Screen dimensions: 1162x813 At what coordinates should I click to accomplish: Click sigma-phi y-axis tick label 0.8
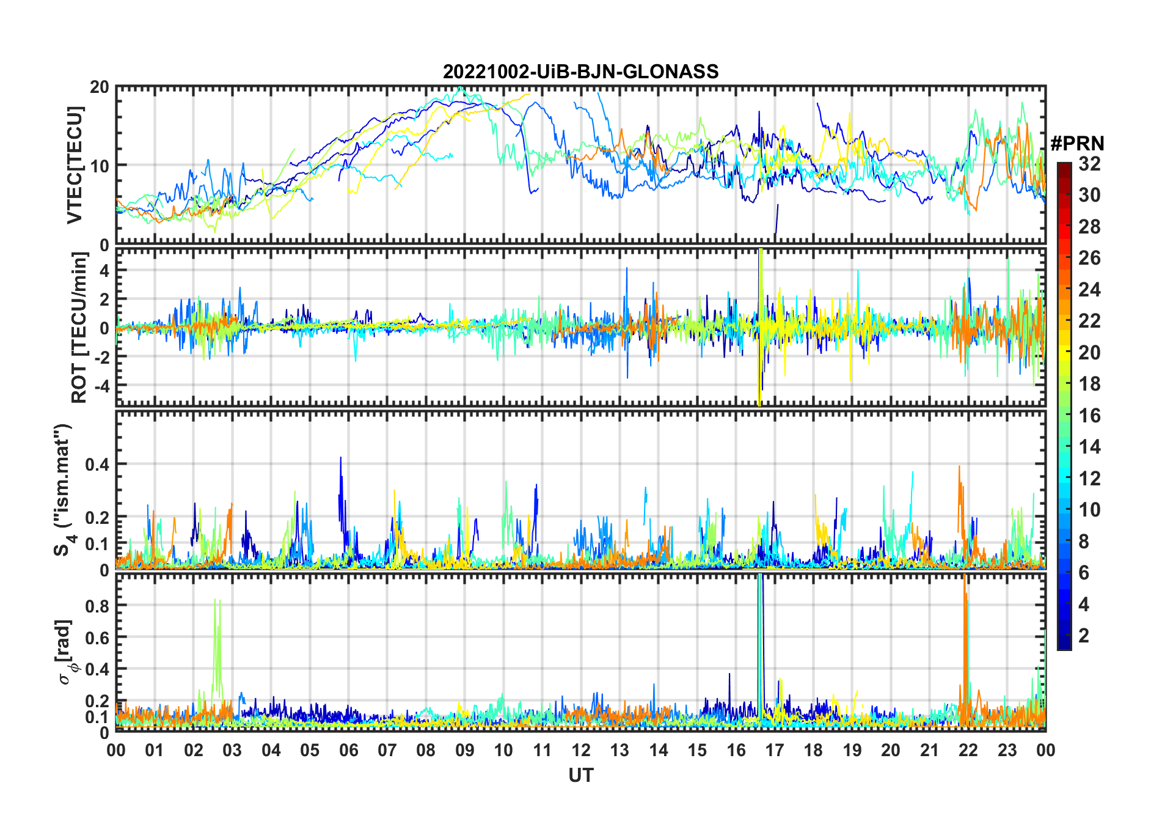(98, 605)
